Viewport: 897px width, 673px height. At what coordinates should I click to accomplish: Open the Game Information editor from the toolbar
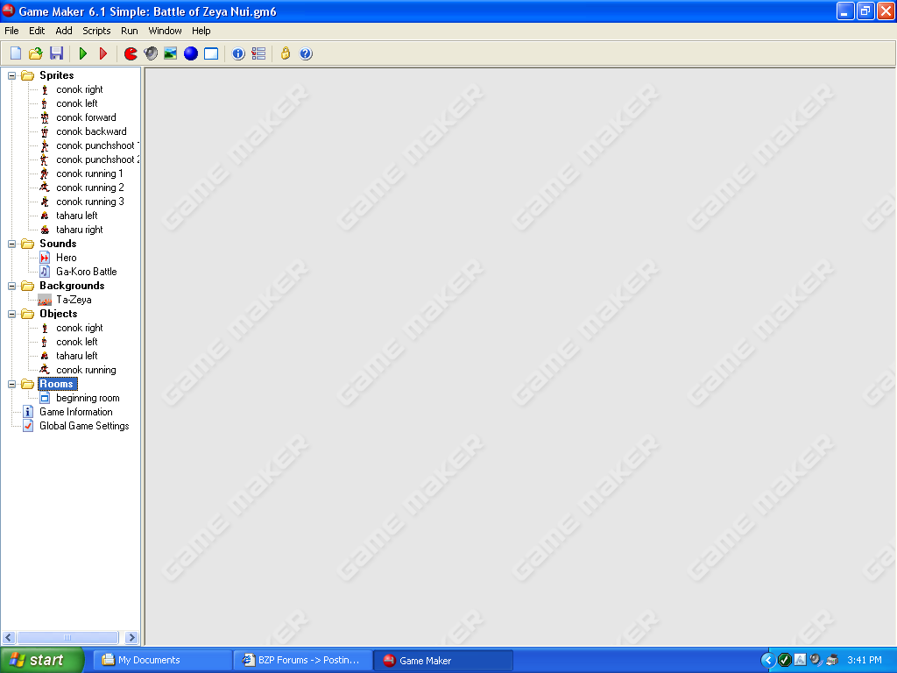coord(238,53)
